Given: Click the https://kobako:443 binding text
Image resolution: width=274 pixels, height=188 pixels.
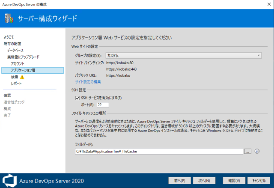Looking at the screenshot, I should [x=121, y=69].
